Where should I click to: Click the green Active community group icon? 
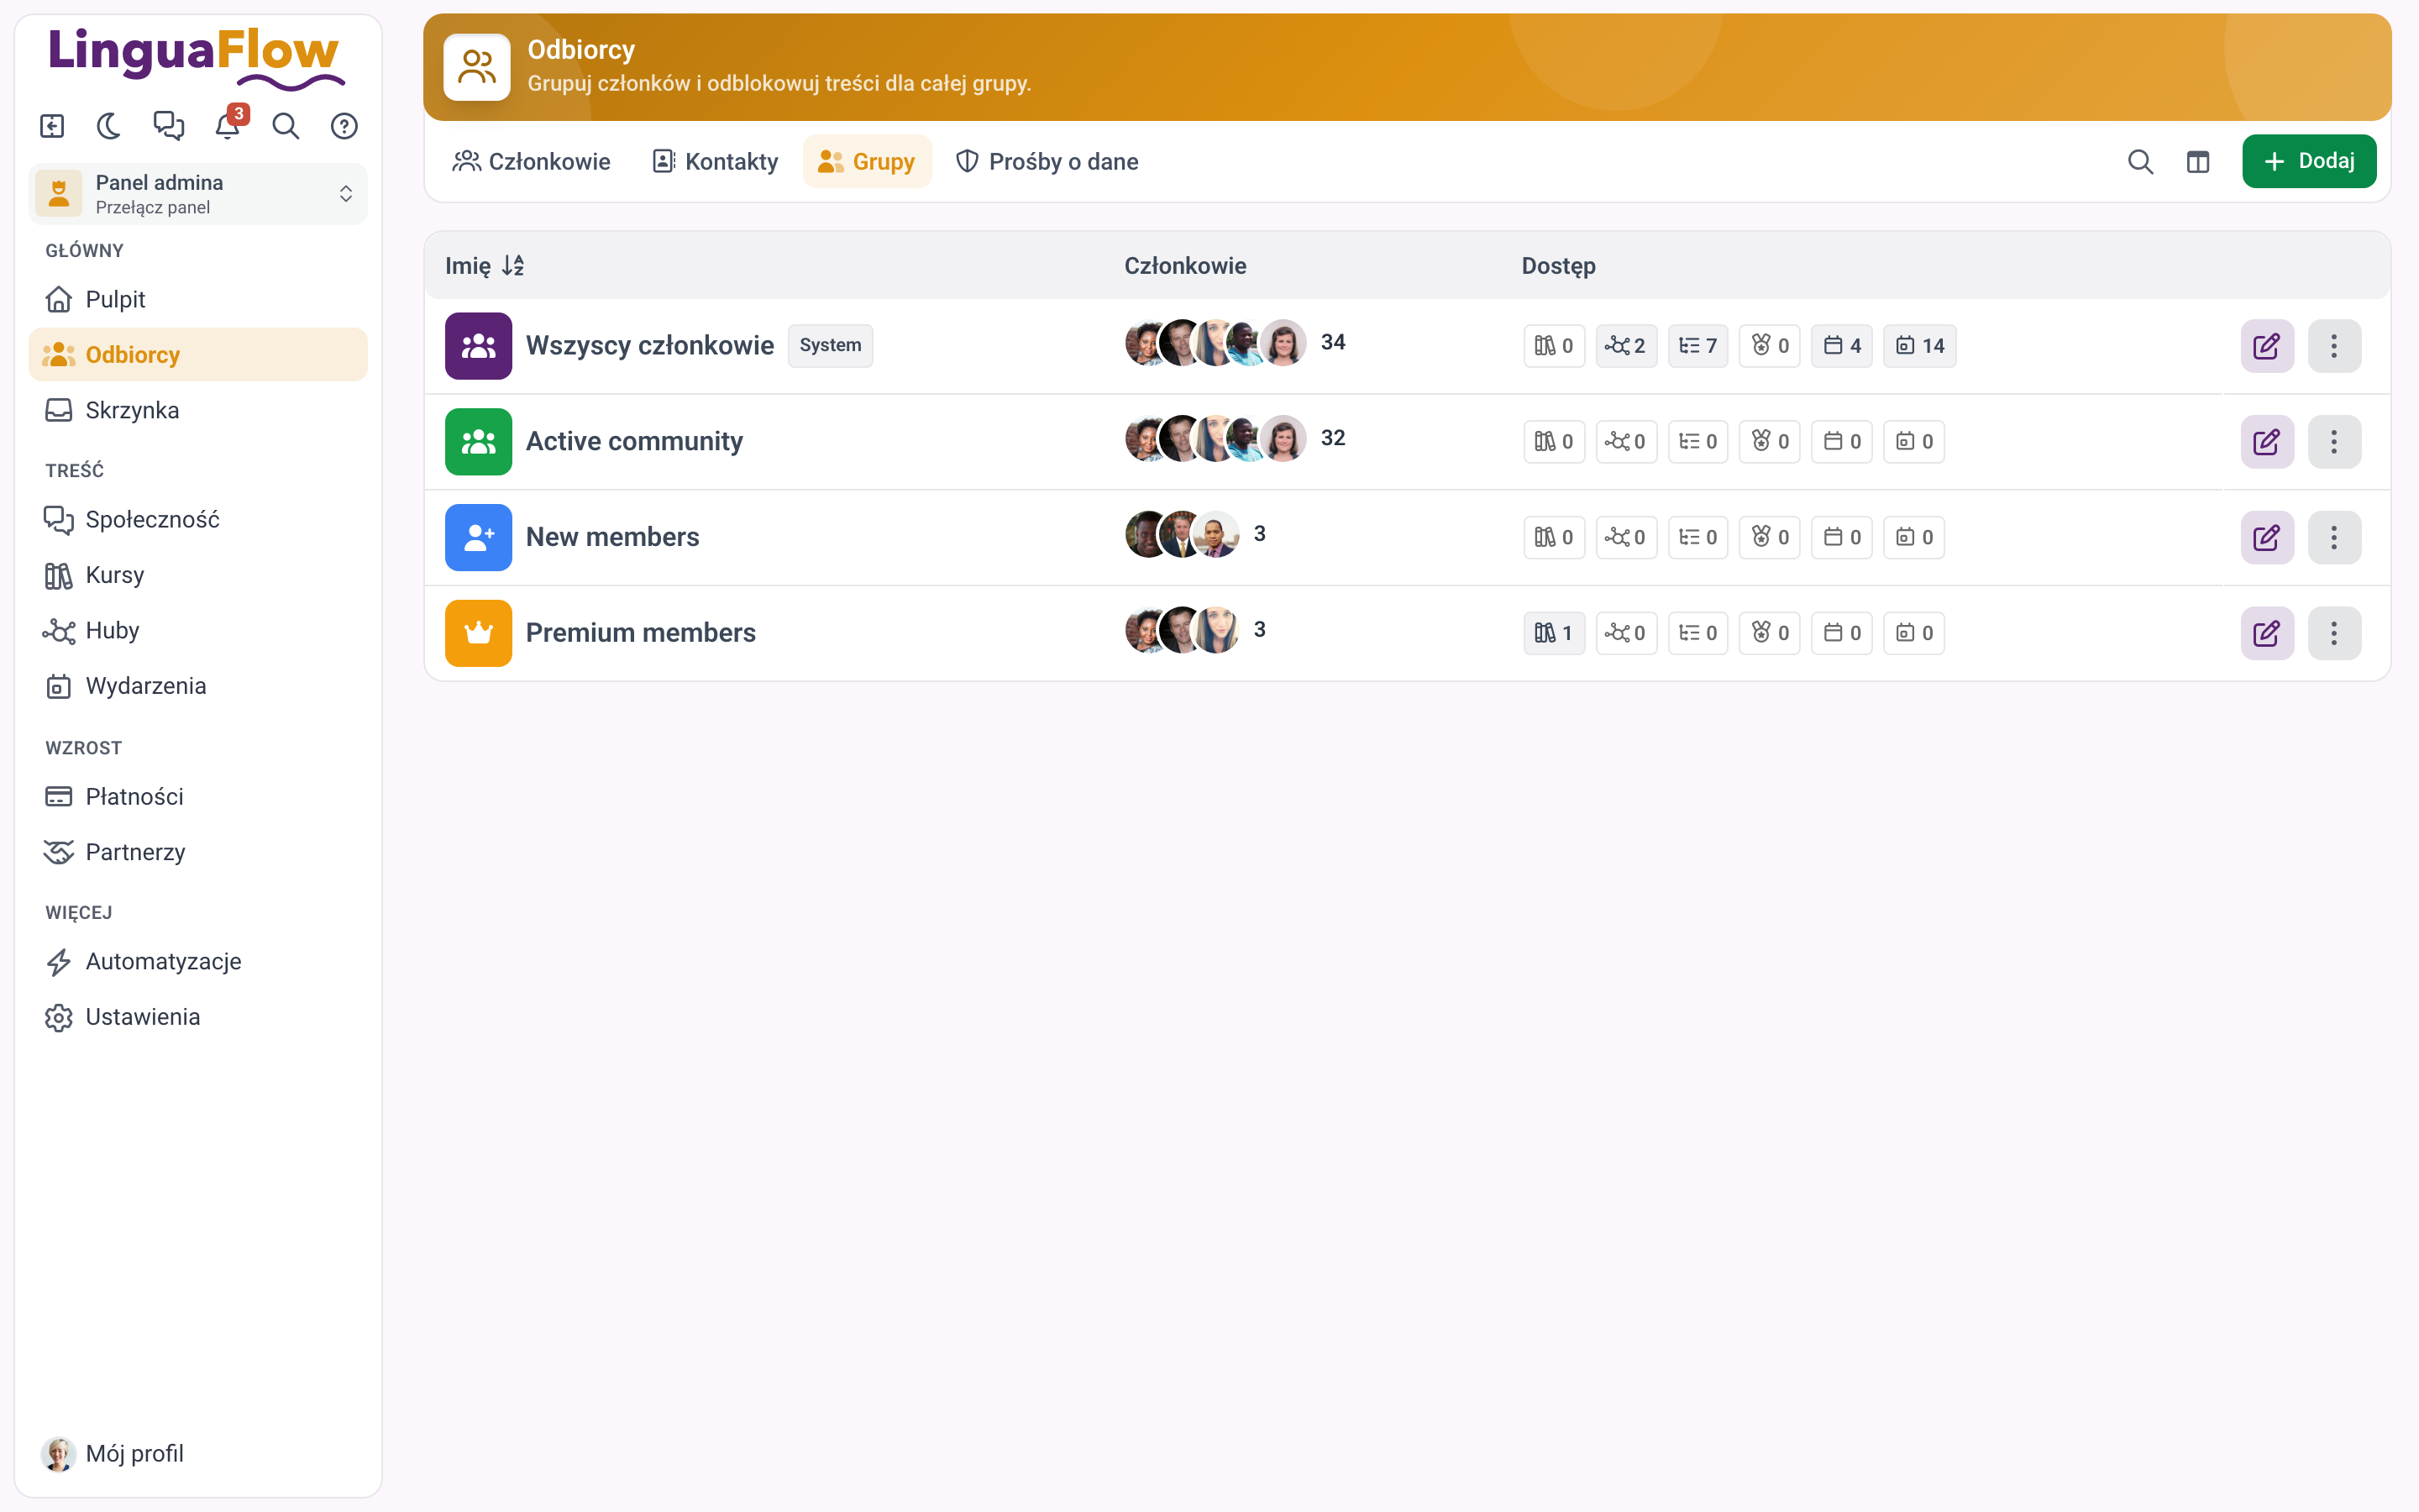pos(478,442)
